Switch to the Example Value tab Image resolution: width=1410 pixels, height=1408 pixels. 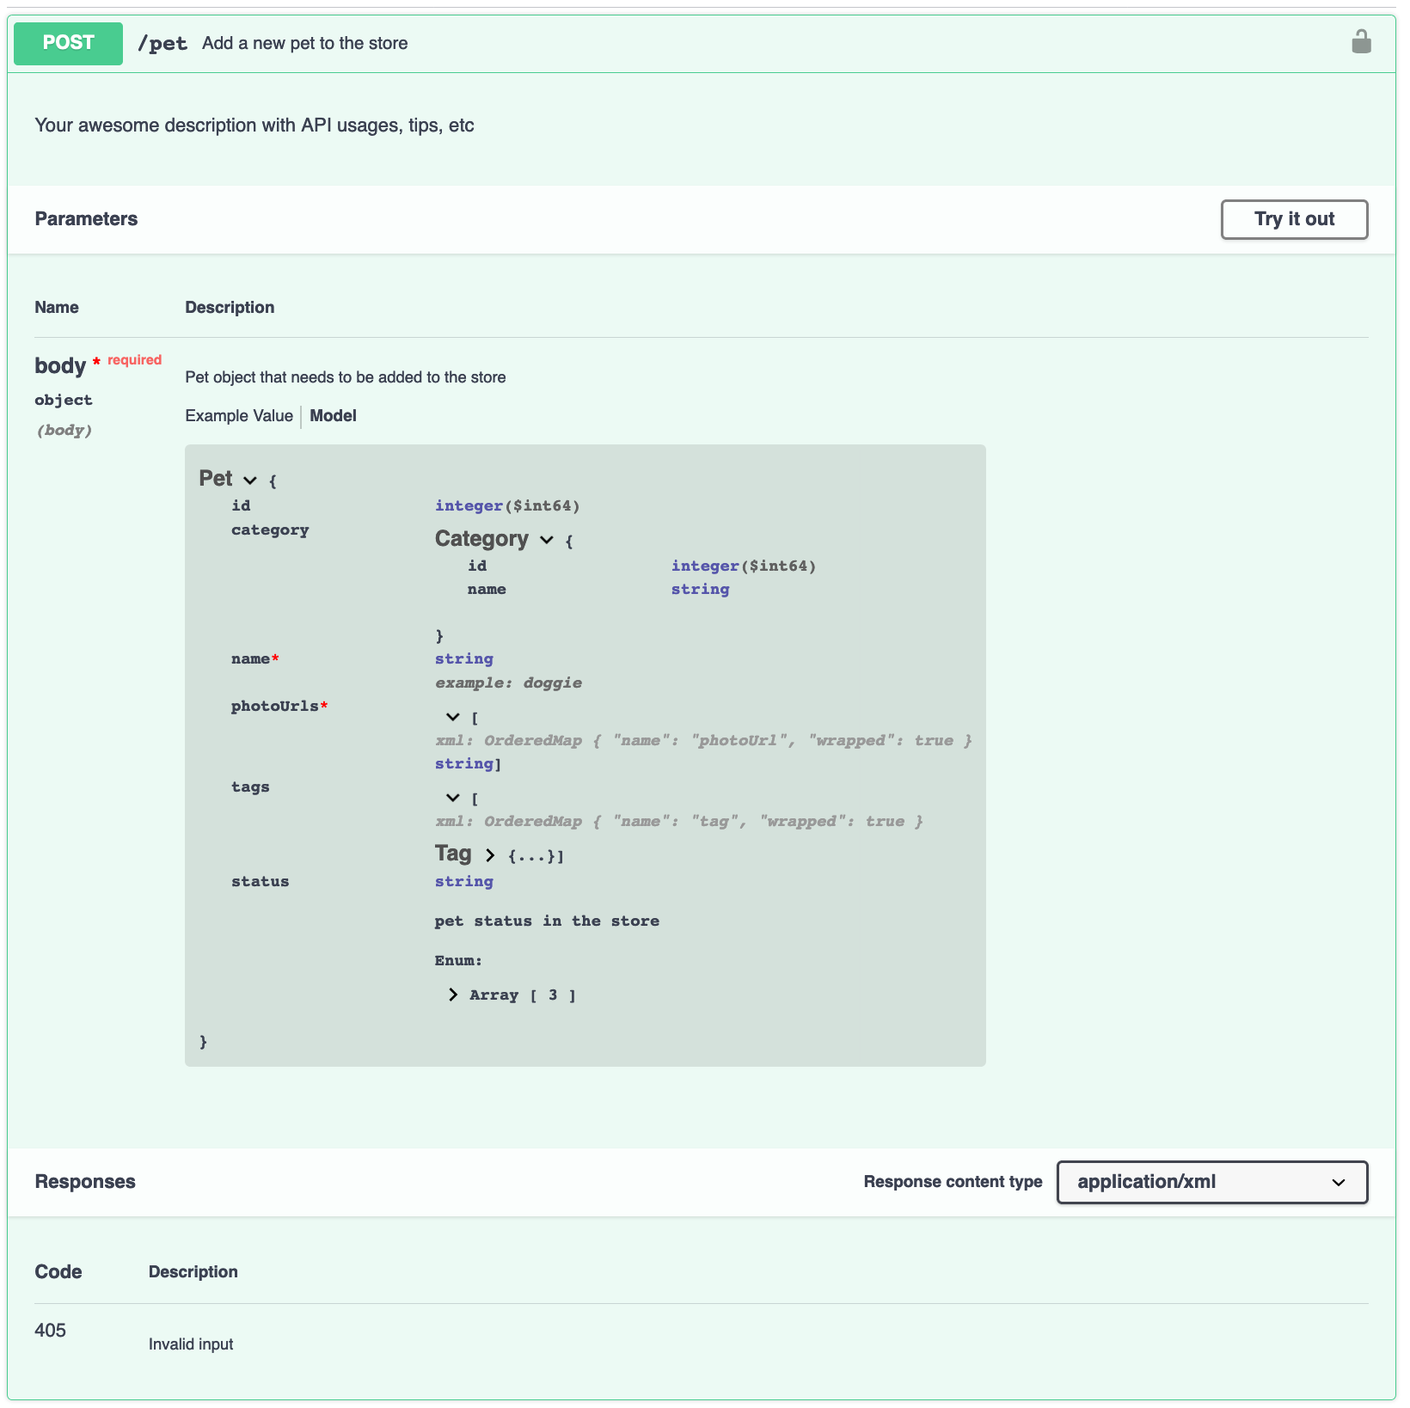239,416
